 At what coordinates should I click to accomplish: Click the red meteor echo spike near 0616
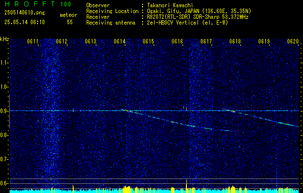(186, 109)
